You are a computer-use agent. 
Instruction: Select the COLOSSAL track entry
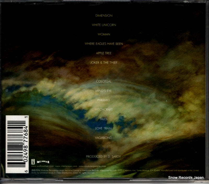pos(103,81)
